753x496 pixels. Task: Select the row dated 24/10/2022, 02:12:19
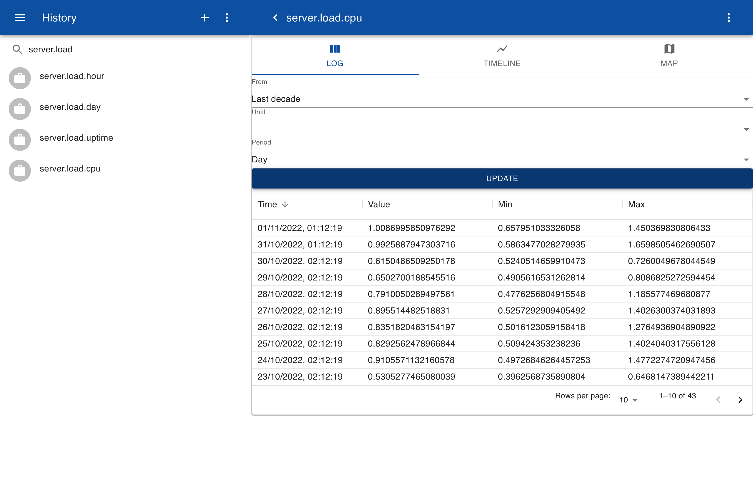tap(502, 360)
